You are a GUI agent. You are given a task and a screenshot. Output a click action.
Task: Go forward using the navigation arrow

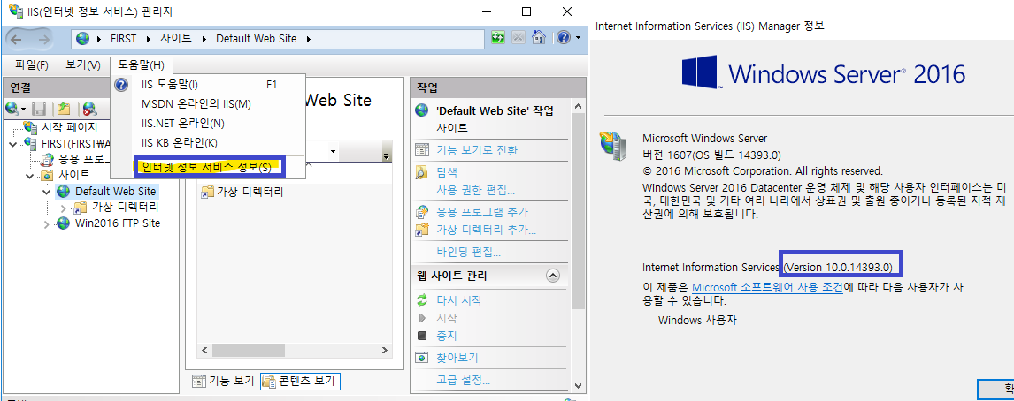(x=44, y=39)
